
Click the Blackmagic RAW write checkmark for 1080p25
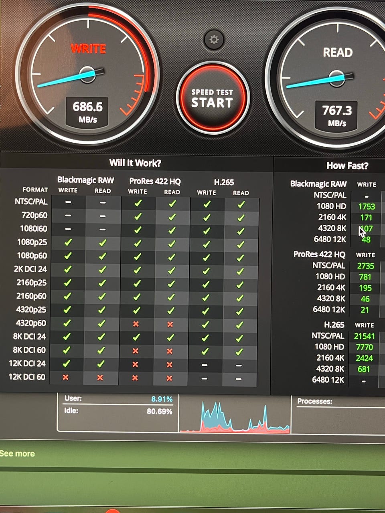pos(68,242)
